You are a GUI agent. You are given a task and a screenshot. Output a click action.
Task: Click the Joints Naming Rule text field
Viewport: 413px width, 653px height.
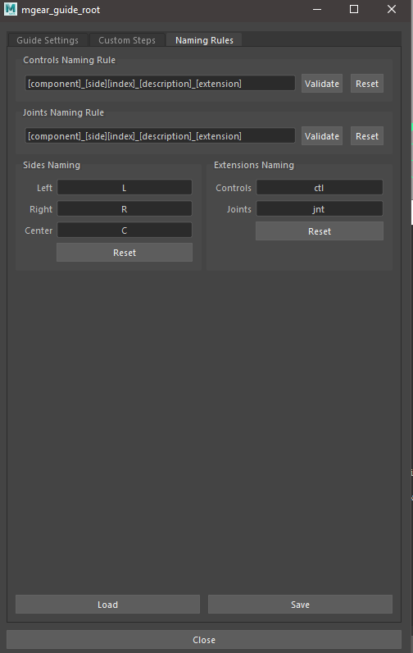click(160, 135)
